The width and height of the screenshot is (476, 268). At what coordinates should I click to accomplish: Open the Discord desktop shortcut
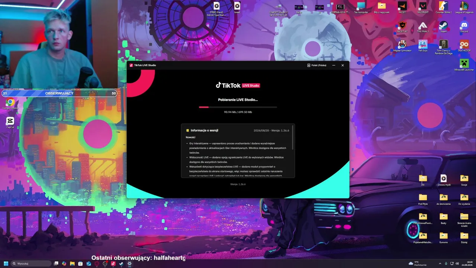[x=464, y=27]
